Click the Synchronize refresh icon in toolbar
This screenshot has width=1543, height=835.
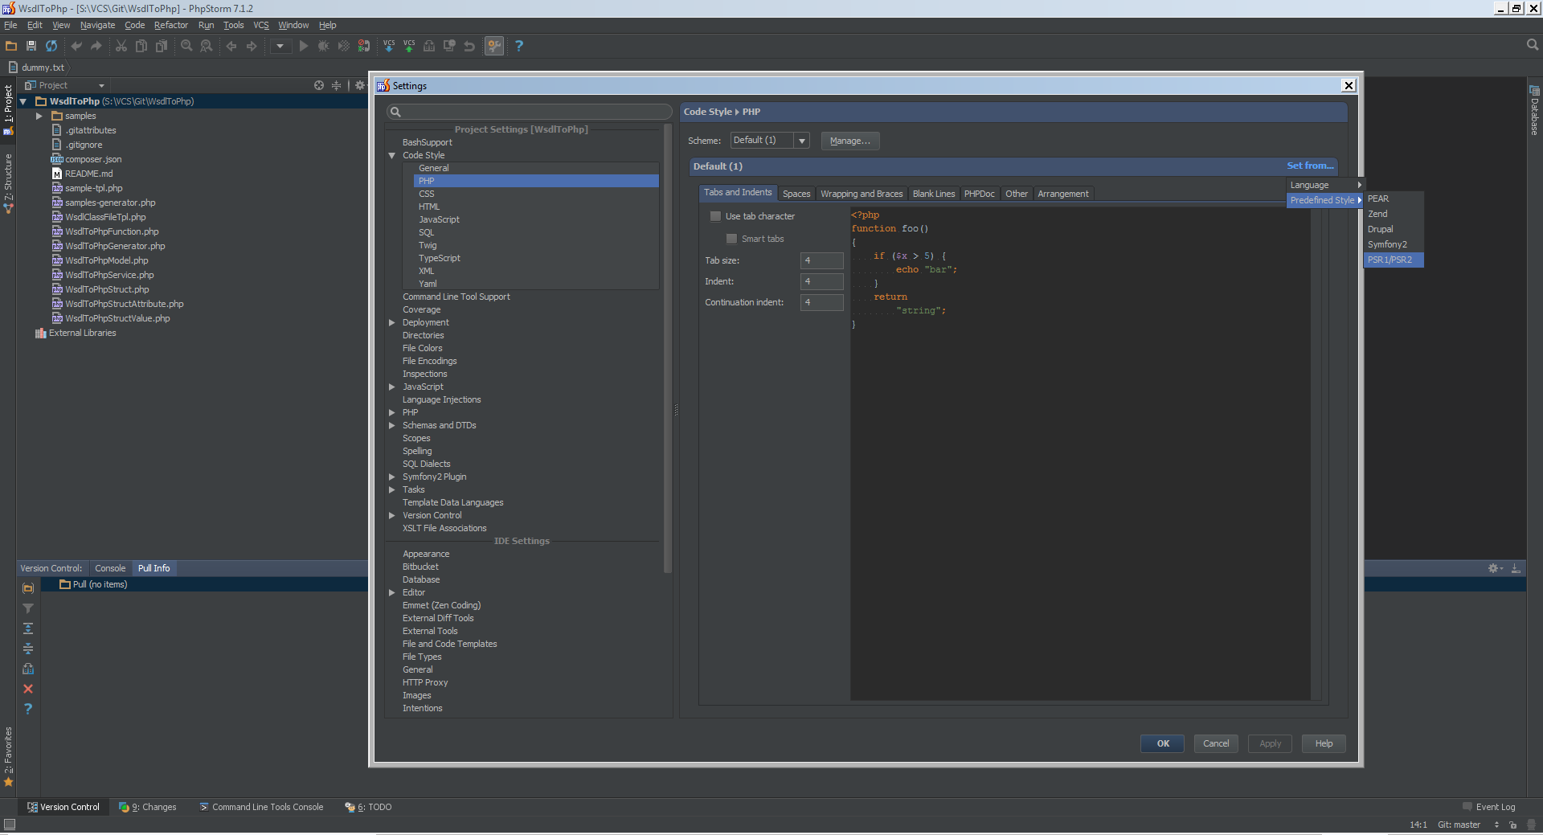51,46
